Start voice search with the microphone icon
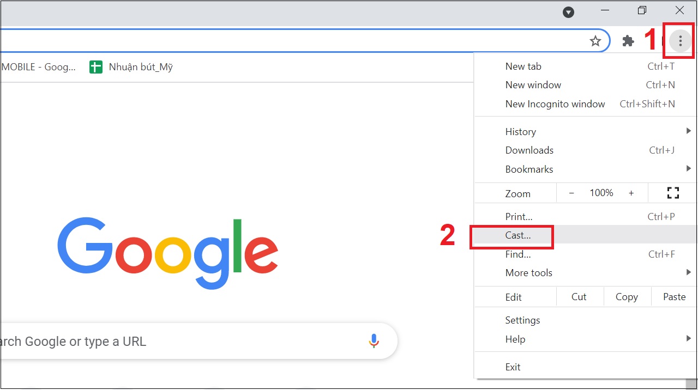The height and width of the screenshot is (390, 698). (x=374, y=341)
